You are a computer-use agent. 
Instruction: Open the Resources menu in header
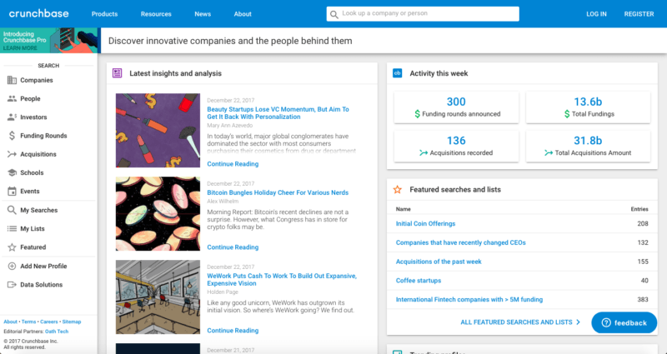point(156,14)
